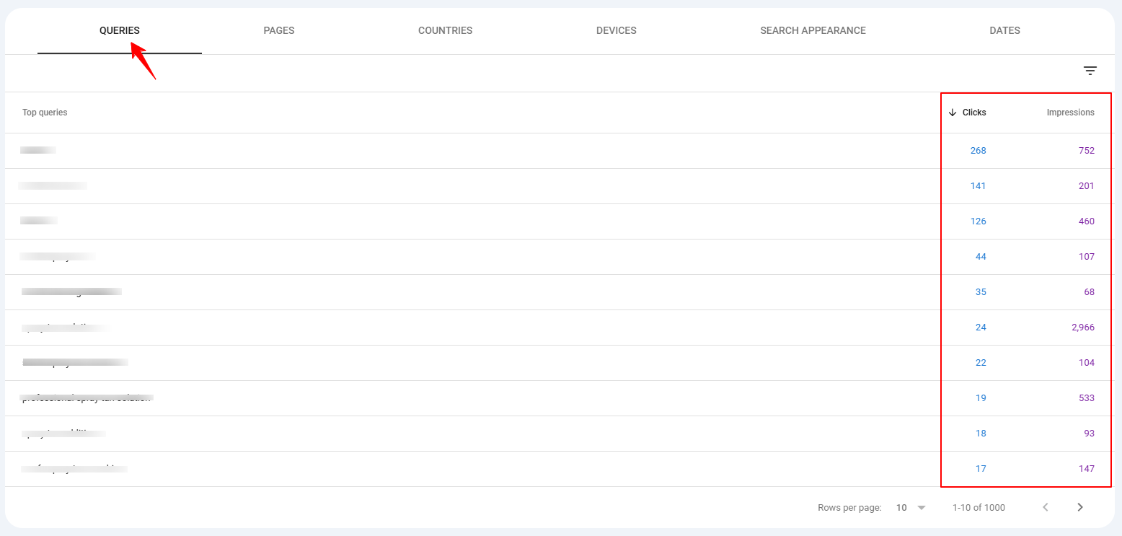
Task: Select the 126 clicks value
Action: coord(978,221)
